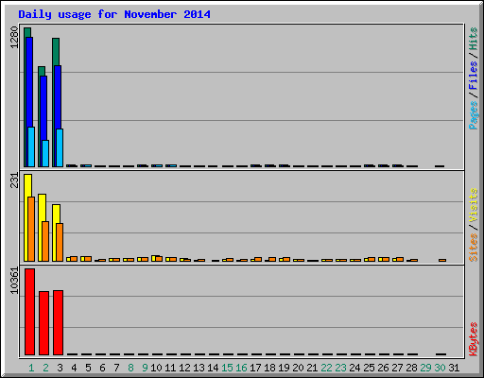Click day label 29 on the x-axis

click(425, 368)
